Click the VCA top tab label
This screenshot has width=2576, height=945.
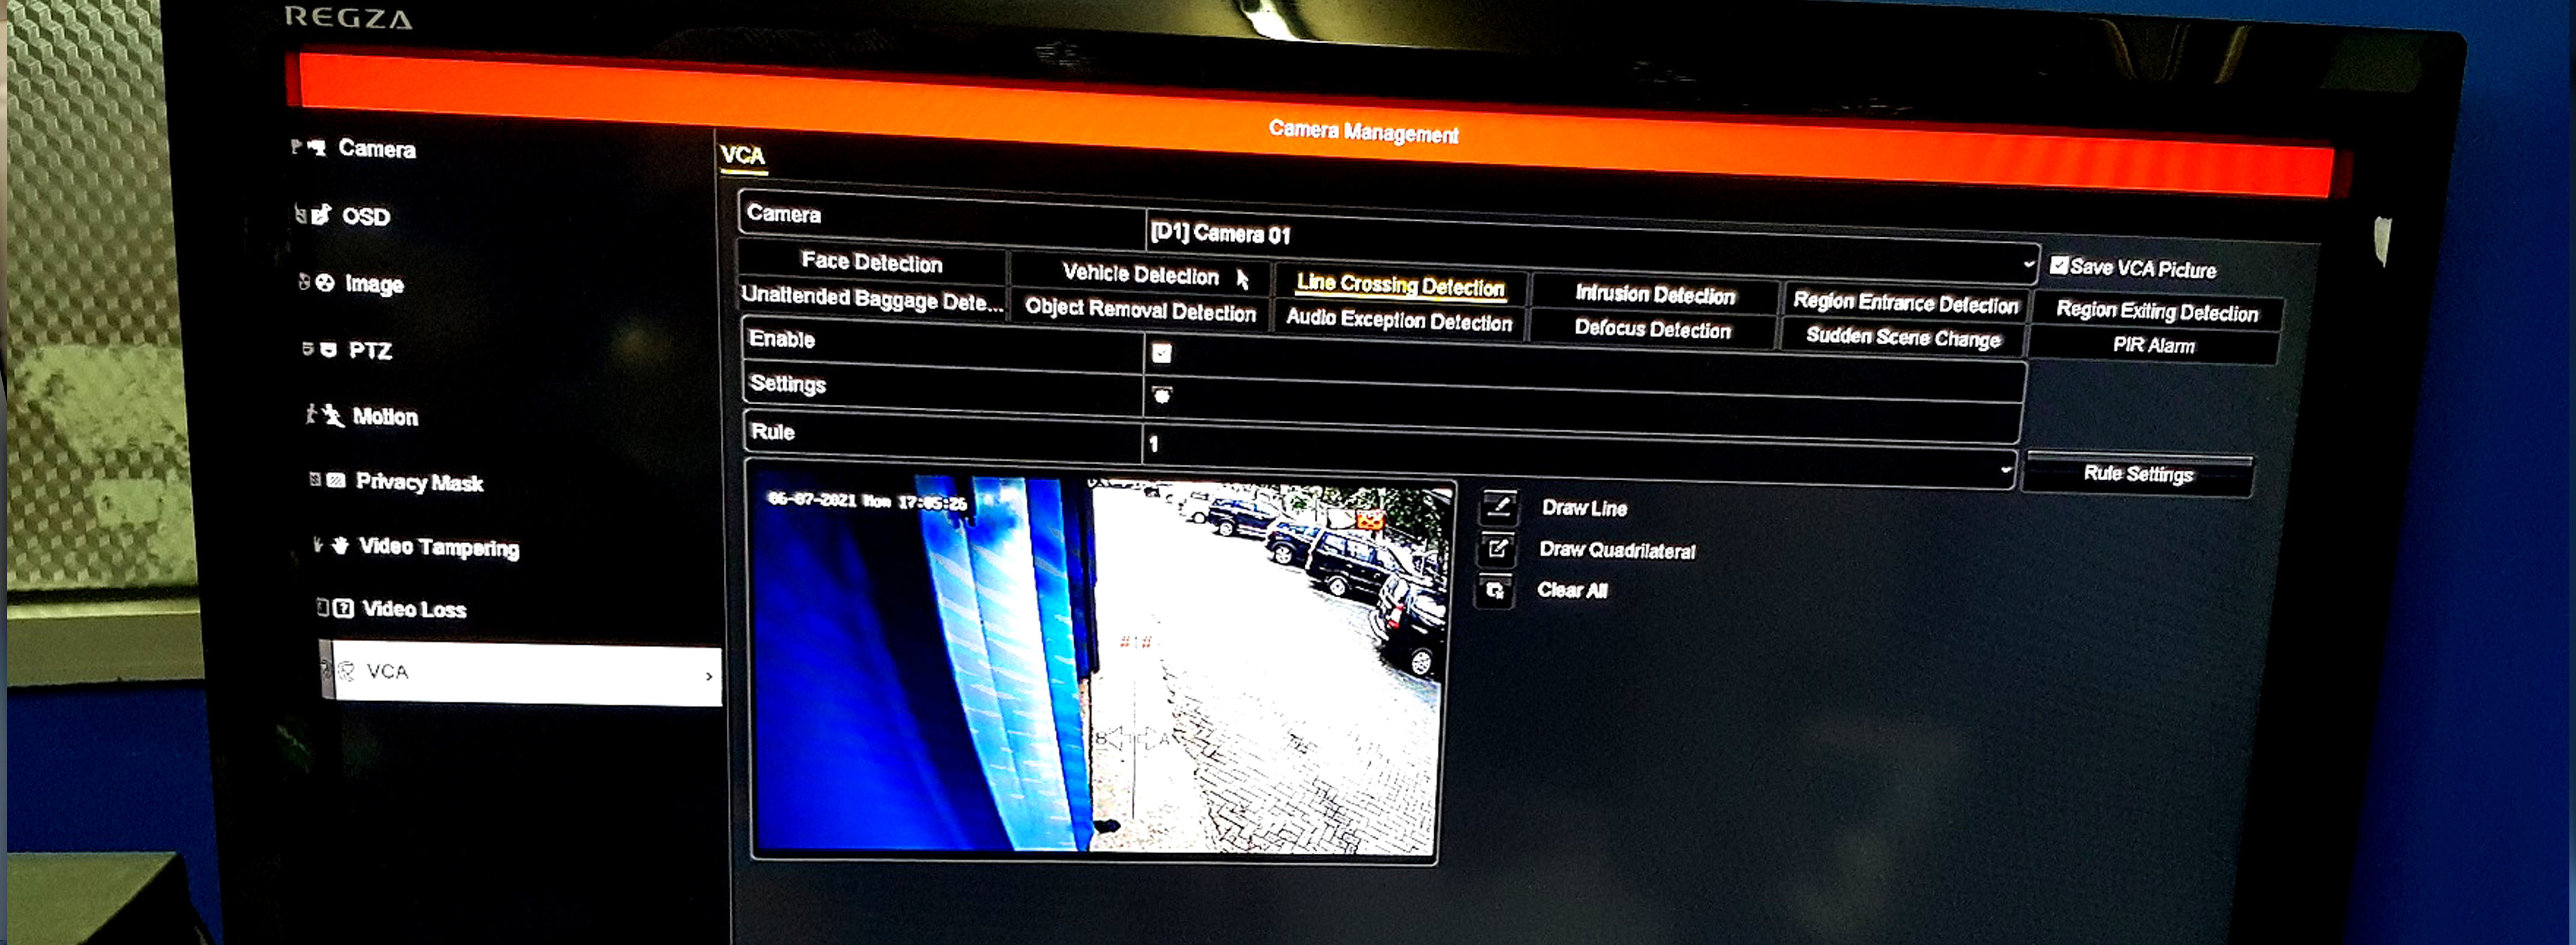point(743,156)
